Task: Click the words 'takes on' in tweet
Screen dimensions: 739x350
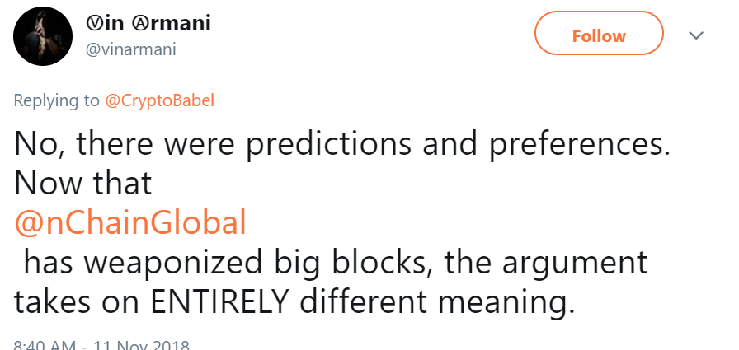Action: click(77, 302)
